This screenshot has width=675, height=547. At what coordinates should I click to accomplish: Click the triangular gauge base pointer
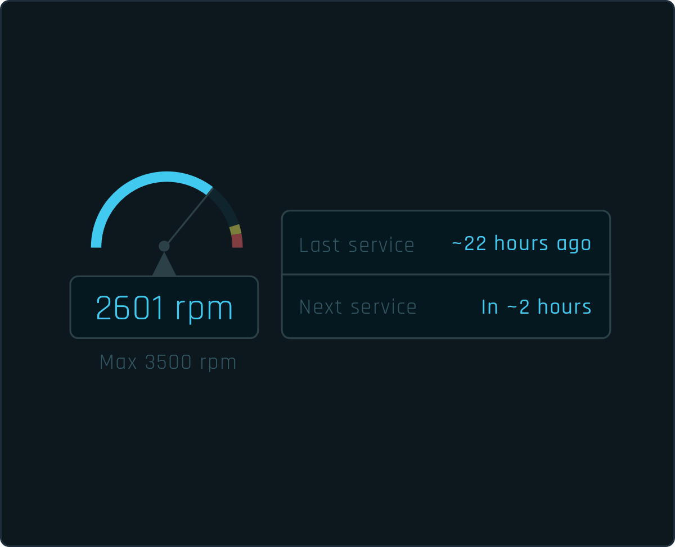coord(164,264)
